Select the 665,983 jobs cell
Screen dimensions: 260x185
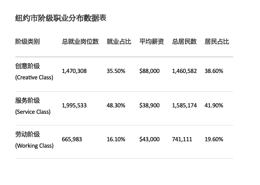click(x=72, y=139)
